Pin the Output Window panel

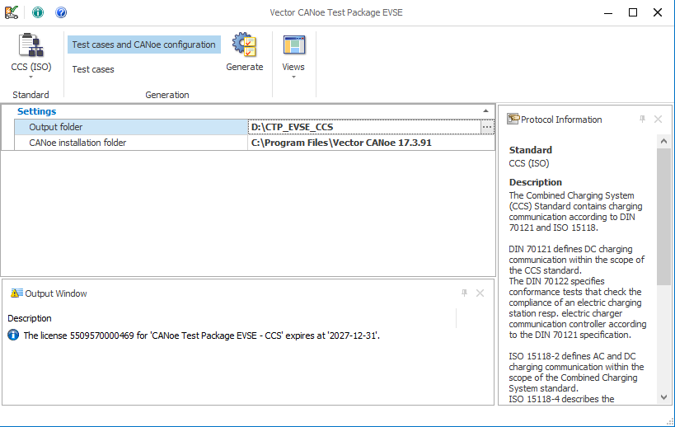pyautogui.click(x=464, y=293)
